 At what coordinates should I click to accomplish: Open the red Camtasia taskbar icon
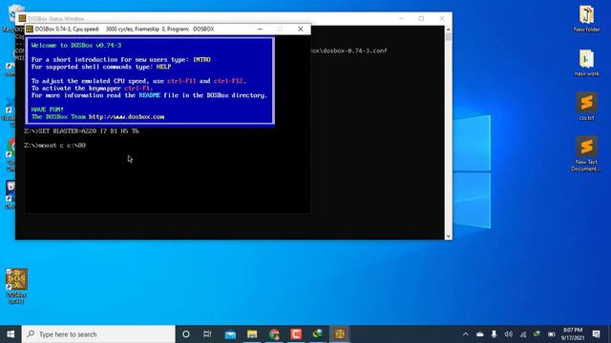click(x=296, y=334)
